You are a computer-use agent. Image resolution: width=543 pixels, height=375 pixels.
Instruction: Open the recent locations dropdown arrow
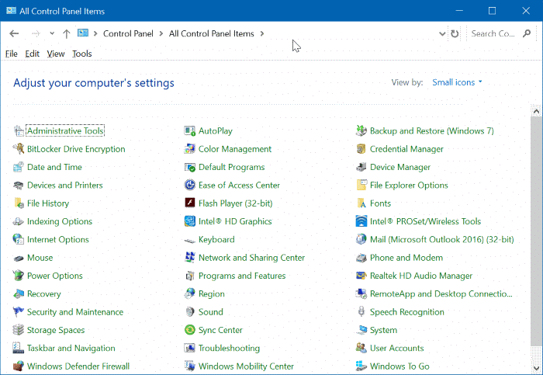coord(52,33)
